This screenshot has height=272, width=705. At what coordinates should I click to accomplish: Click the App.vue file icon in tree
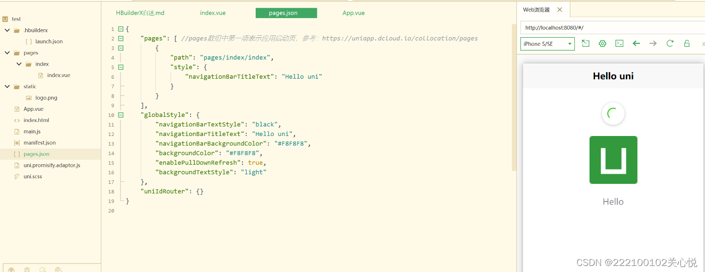pyautogui.click(x=17, y=109)
